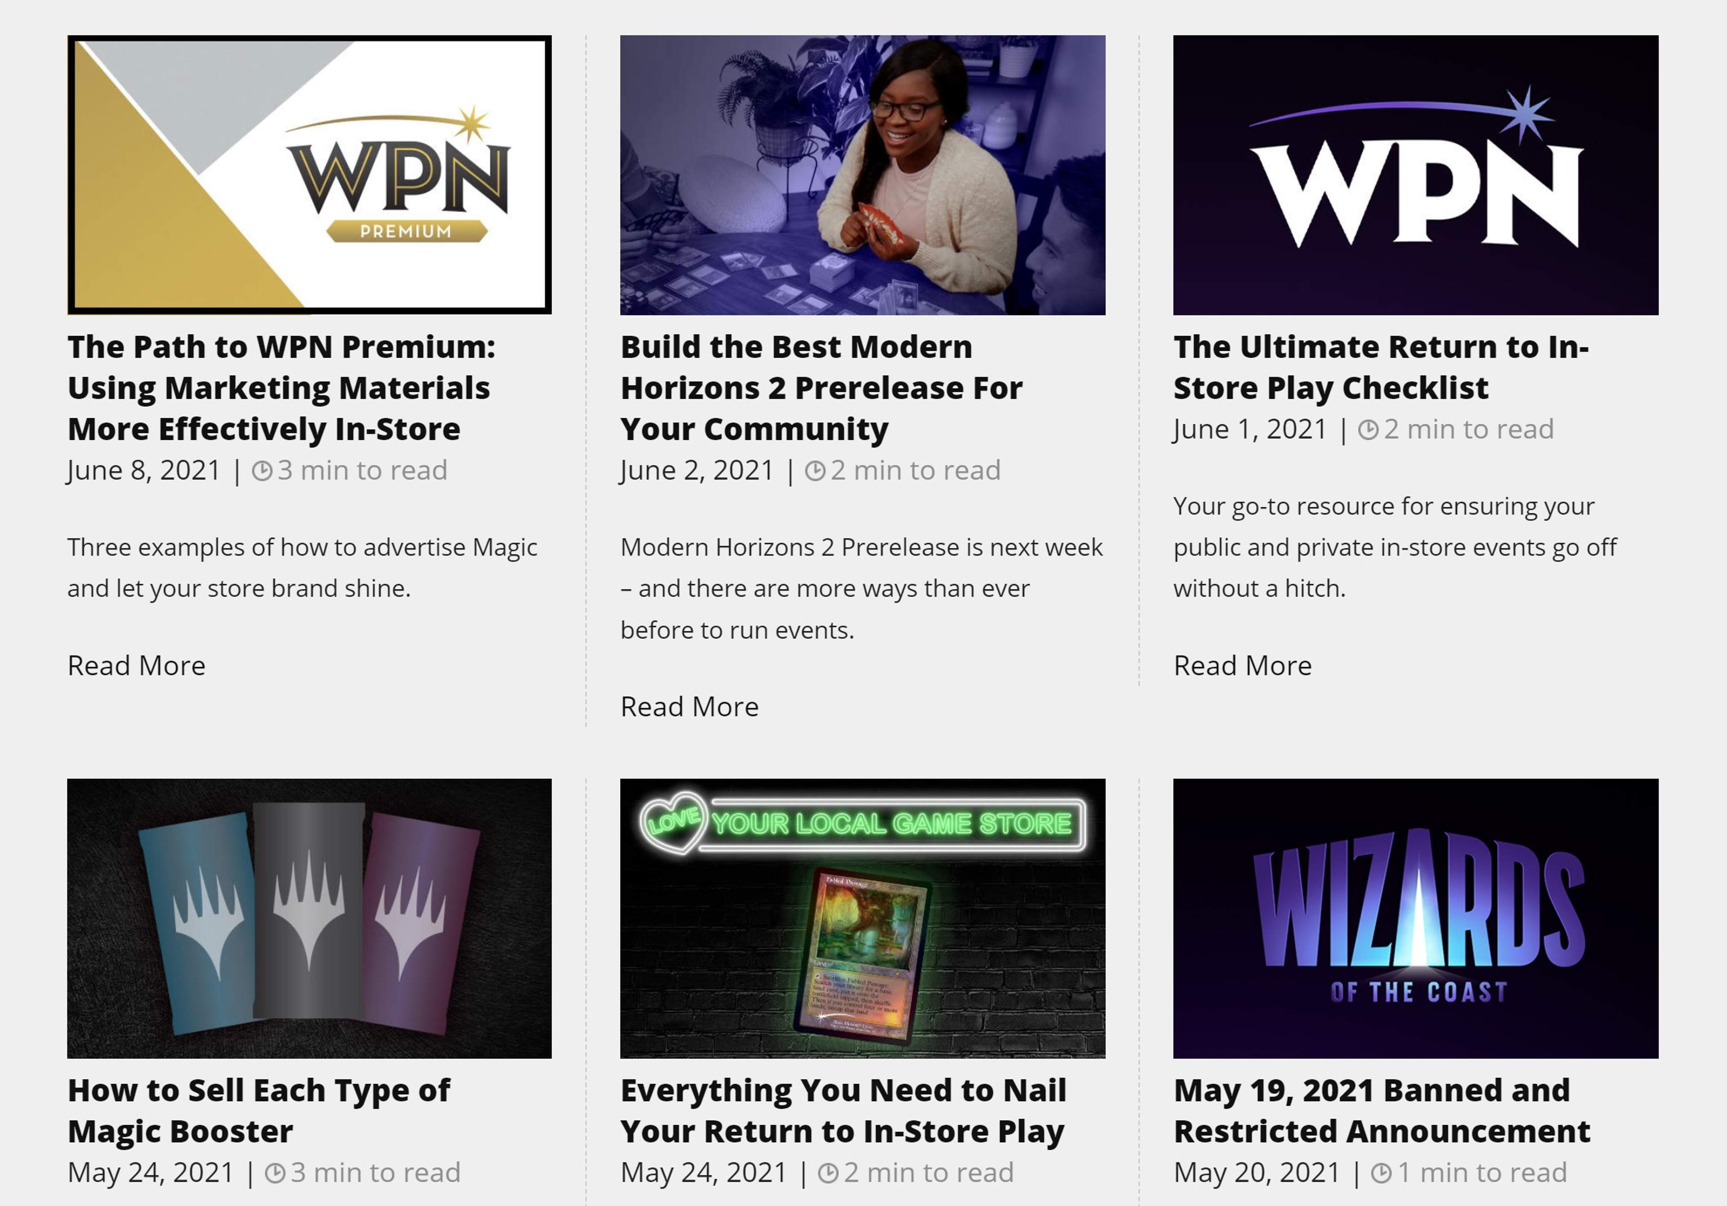Click Read More under In-Store Play Checklist

tap(1243, 666)
